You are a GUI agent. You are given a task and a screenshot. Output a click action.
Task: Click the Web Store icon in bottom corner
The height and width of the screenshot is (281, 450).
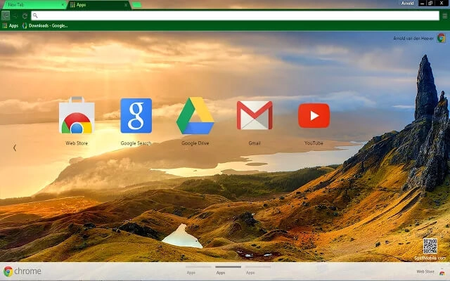tap(442, 272)
